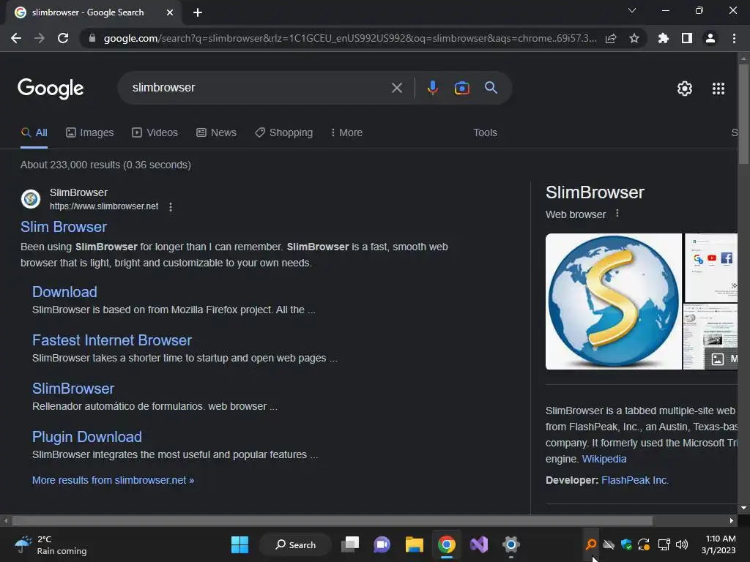
Task: Open the Settings gear on the taskbar
Action: point(510,544)
